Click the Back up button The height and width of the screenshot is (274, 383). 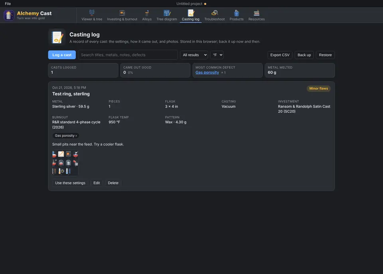coord(304,55)
